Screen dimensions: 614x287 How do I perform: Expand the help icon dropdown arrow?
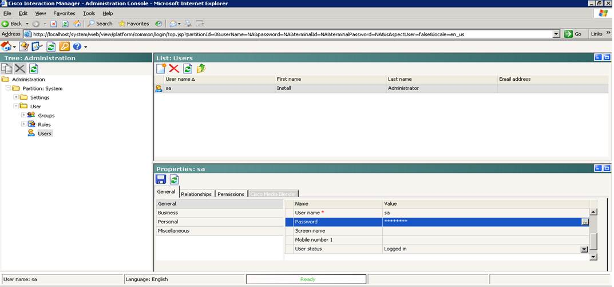[x=85, y=48]
